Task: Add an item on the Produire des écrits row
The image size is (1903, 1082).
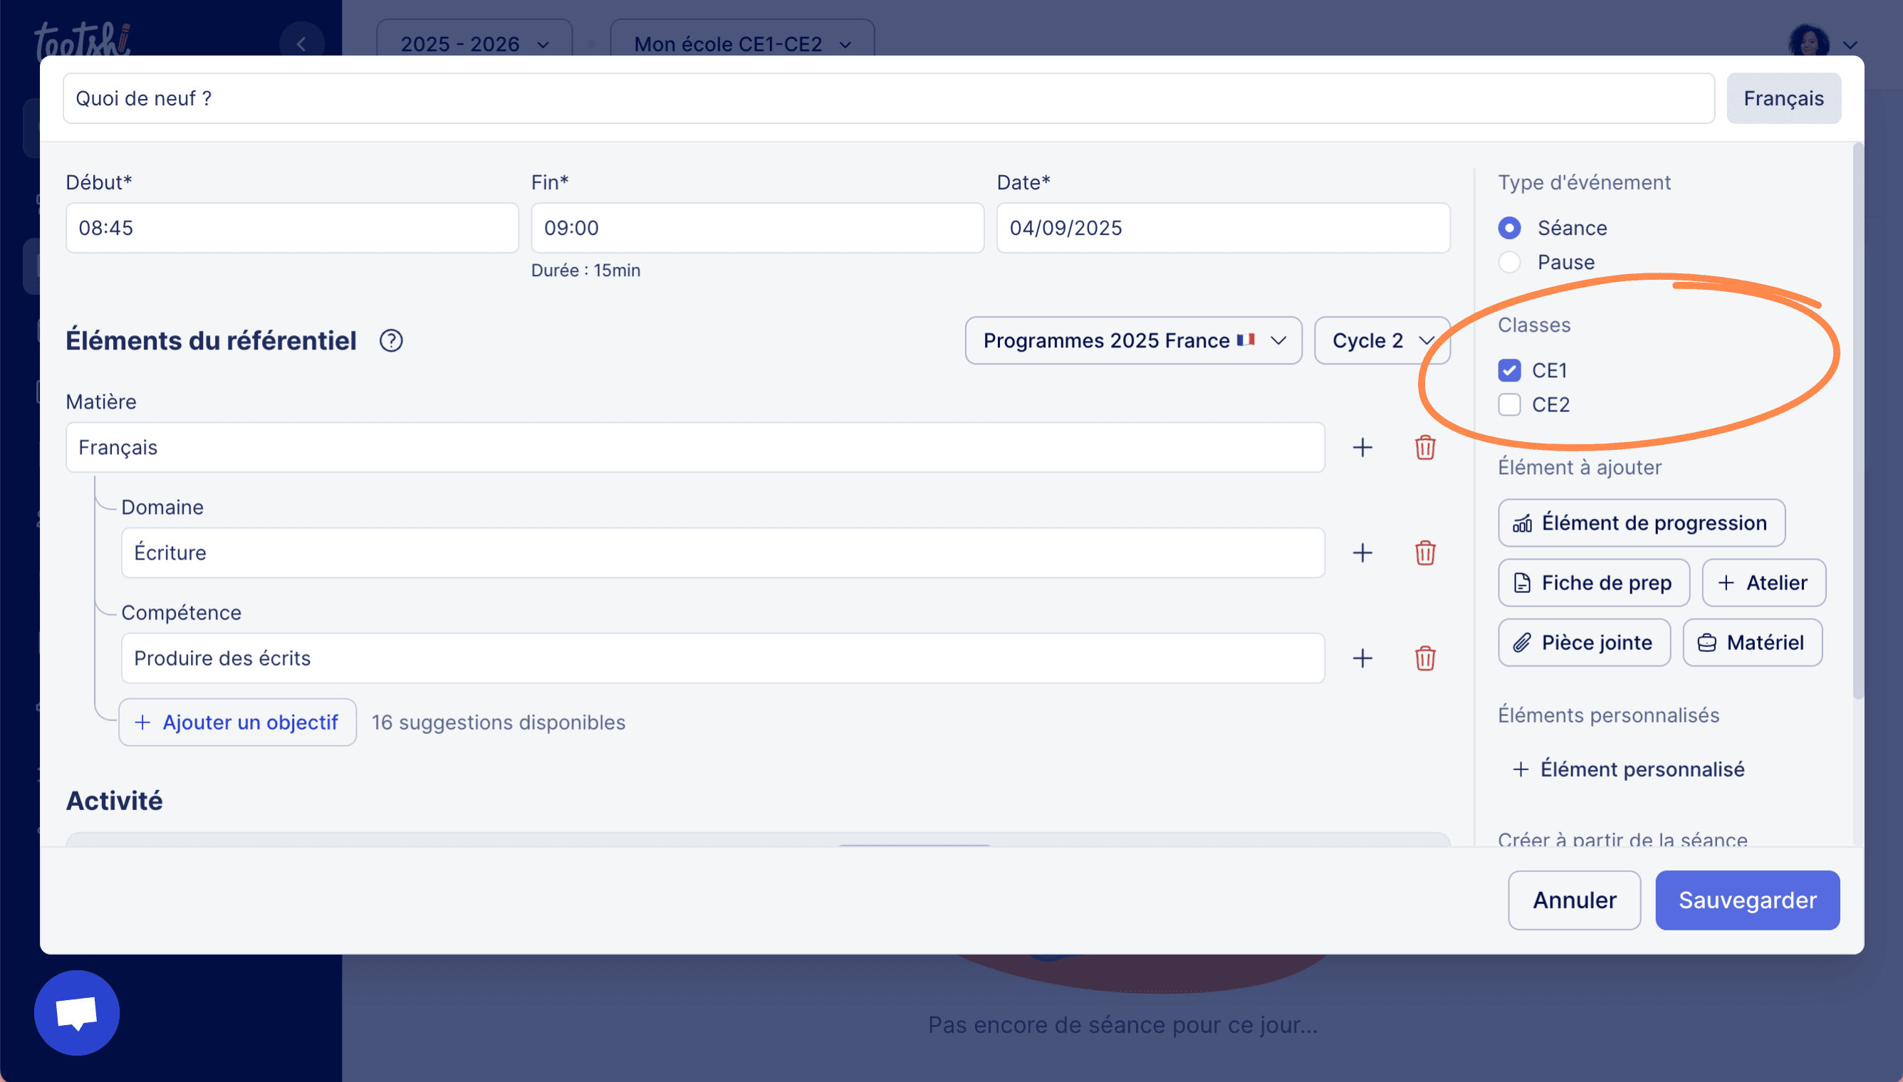Action: 1362,658
